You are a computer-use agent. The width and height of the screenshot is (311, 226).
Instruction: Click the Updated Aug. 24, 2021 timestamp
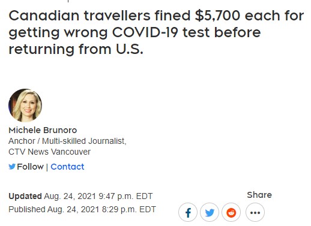[80, 196]
